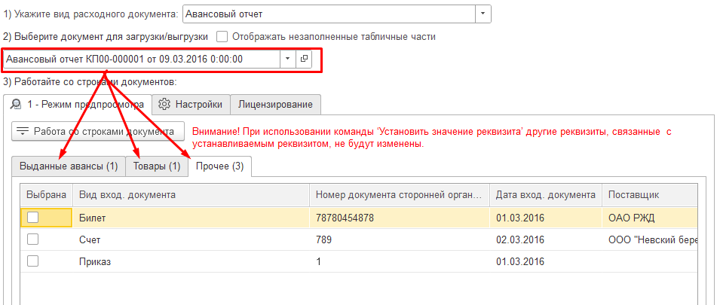Click Номер документа сторонней орган... column header

tap(400, 195)
